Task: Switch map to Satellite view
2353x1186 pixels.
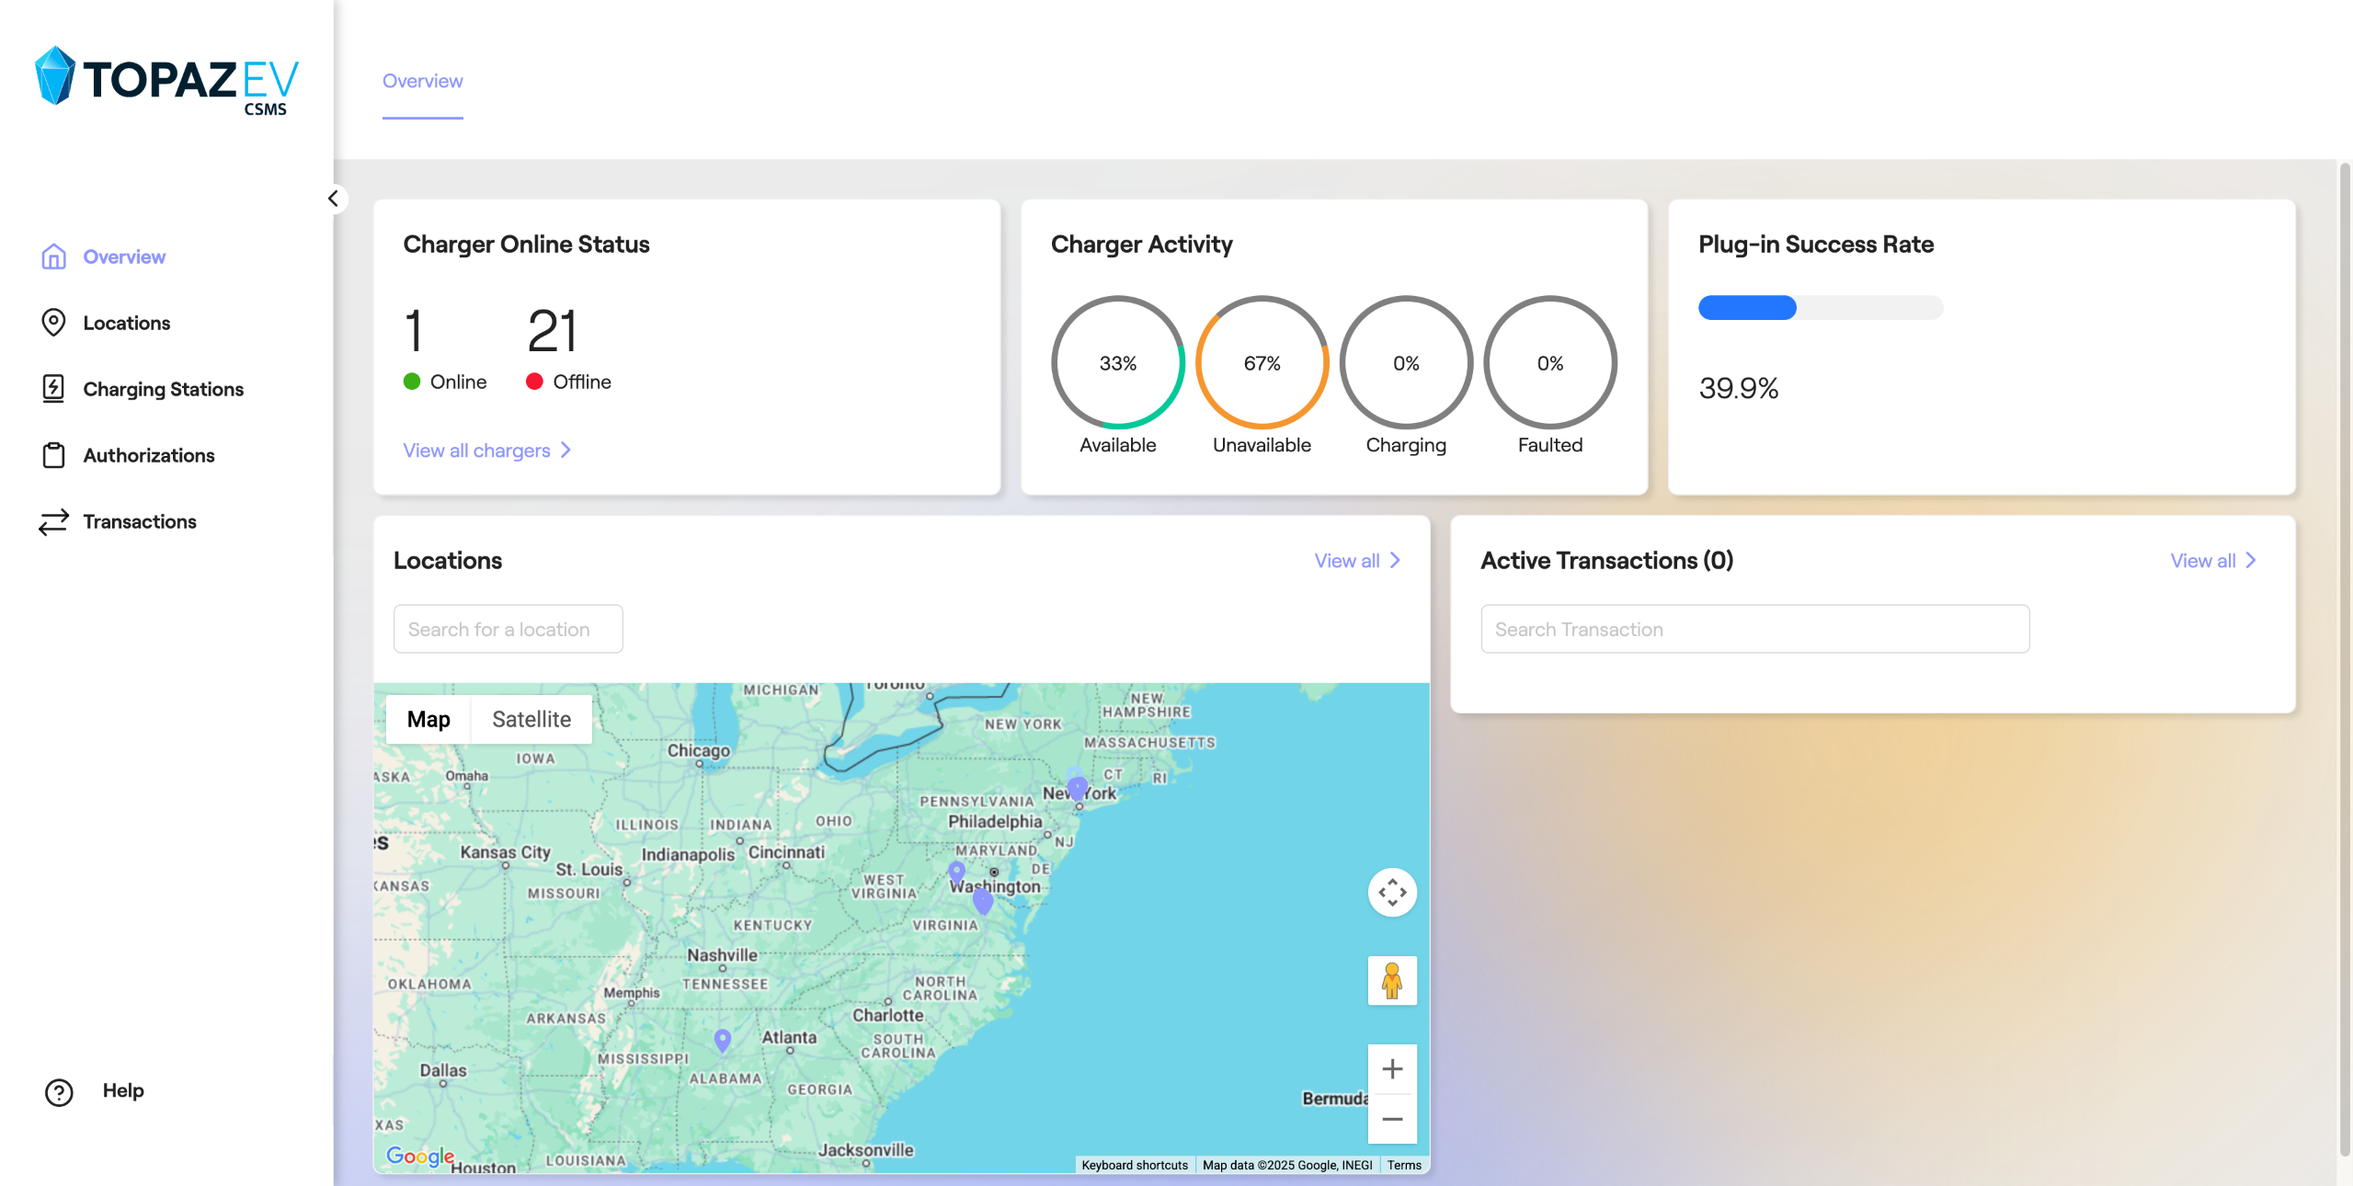Action: (531, 719)
